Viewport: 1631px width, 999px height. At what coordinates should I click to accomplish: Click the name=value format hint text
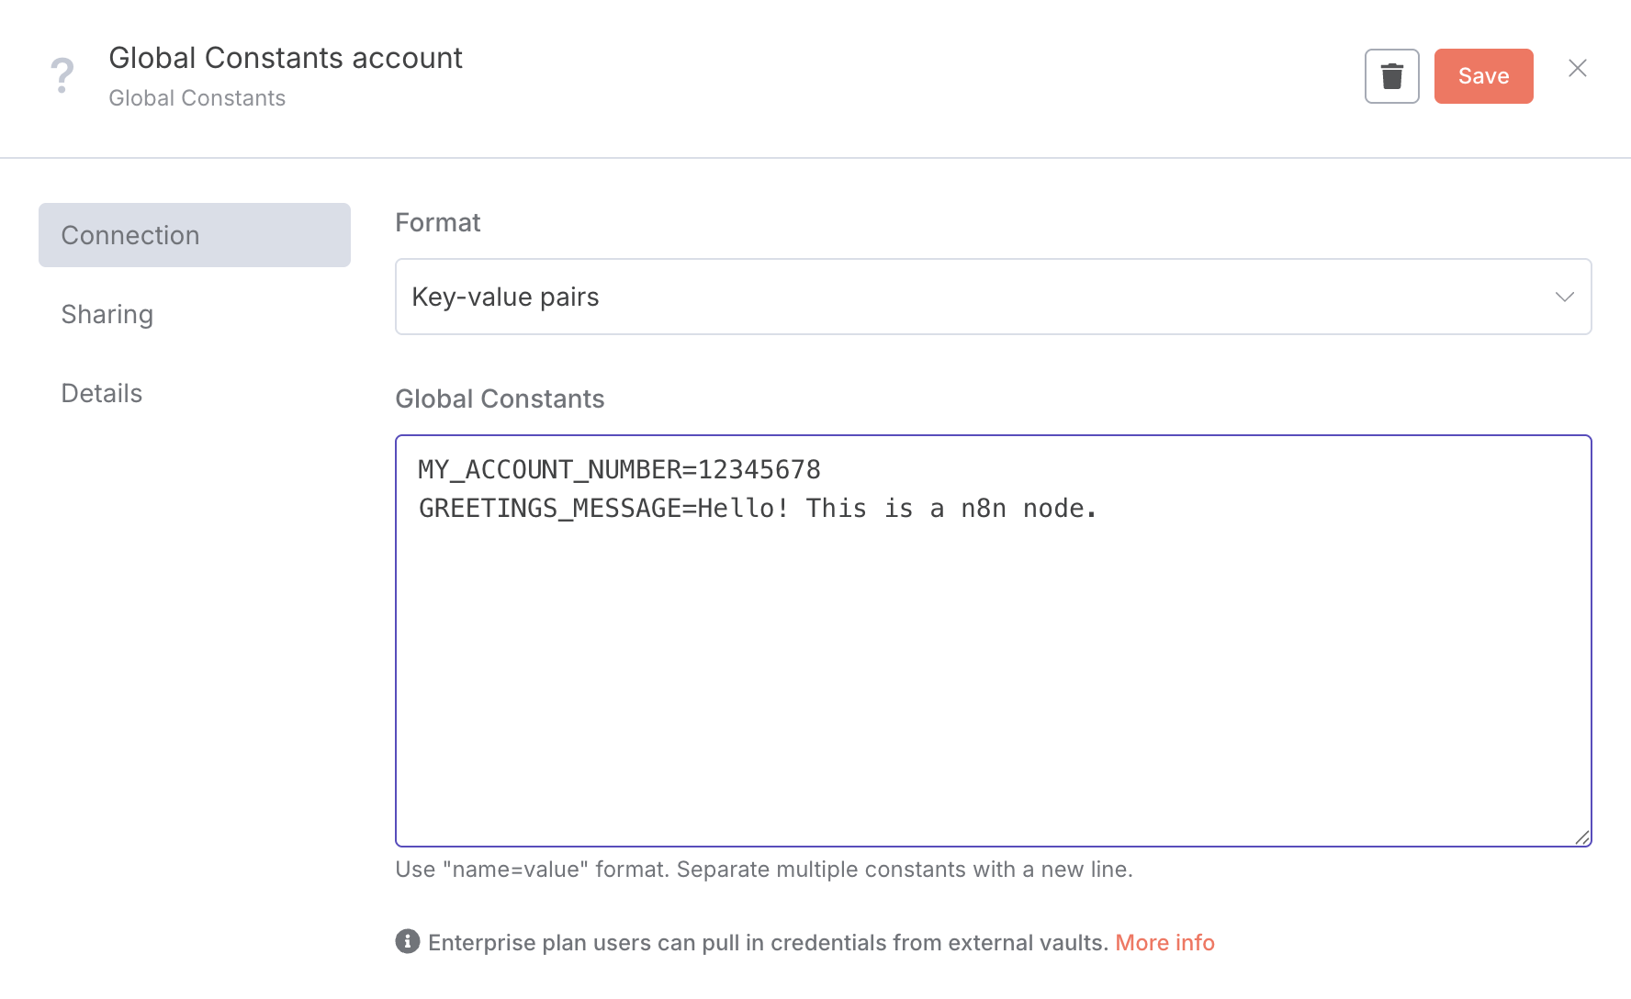click(x=764, y=870)
